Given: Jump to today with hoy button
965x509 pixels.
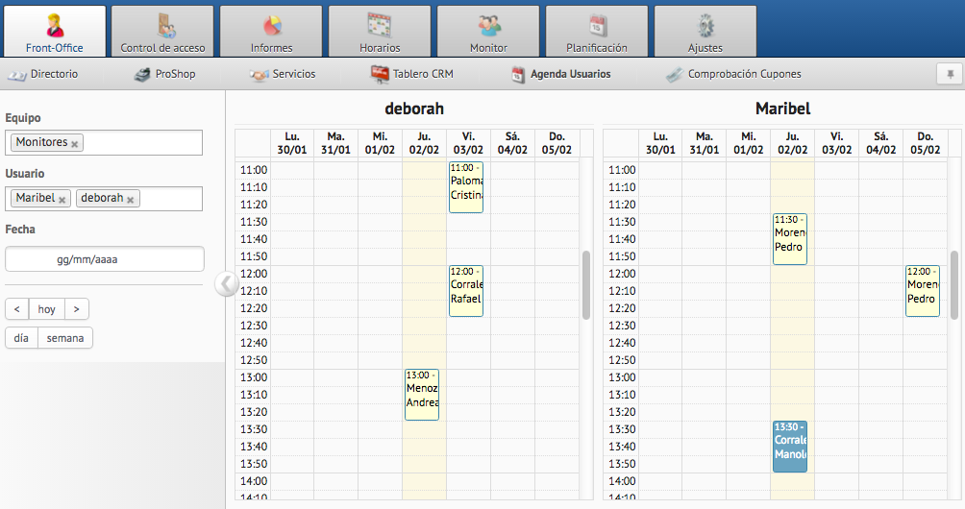Looking at the screenshot, I should point(47,308).
